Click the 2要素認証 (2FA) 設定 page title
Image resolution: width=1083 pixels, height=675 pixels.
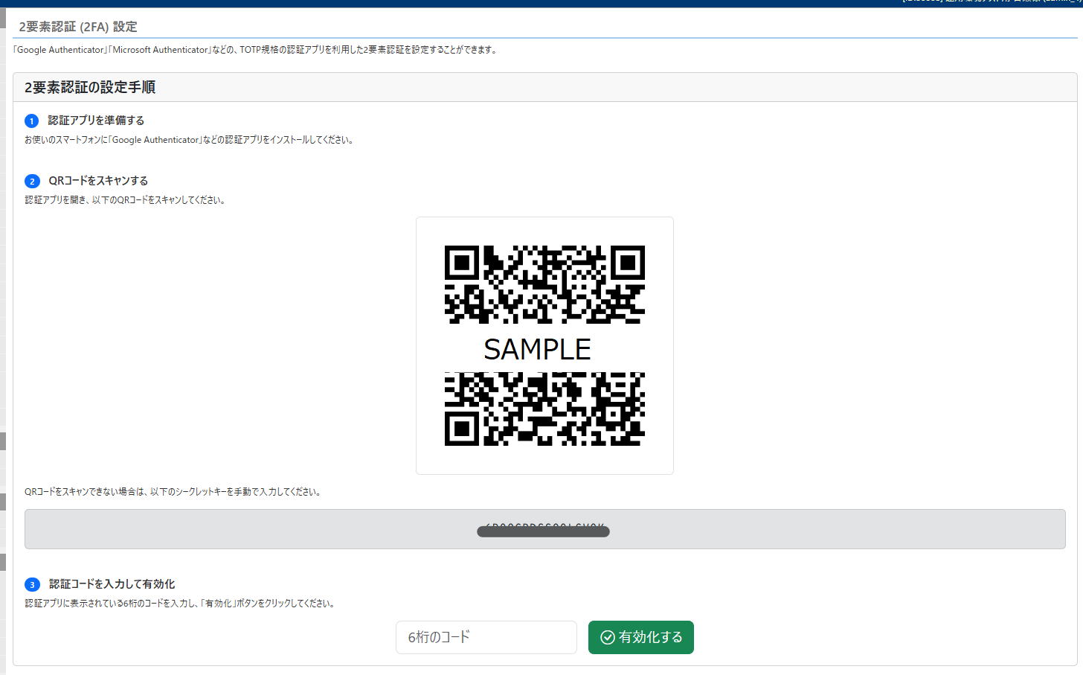point(78,27)
